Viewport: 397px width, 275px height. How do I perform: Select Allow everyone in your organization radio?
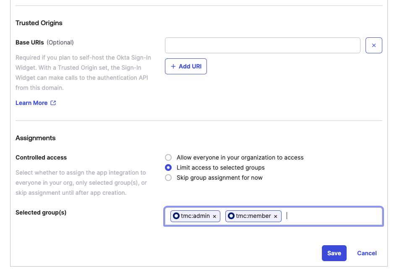(168, 157)
